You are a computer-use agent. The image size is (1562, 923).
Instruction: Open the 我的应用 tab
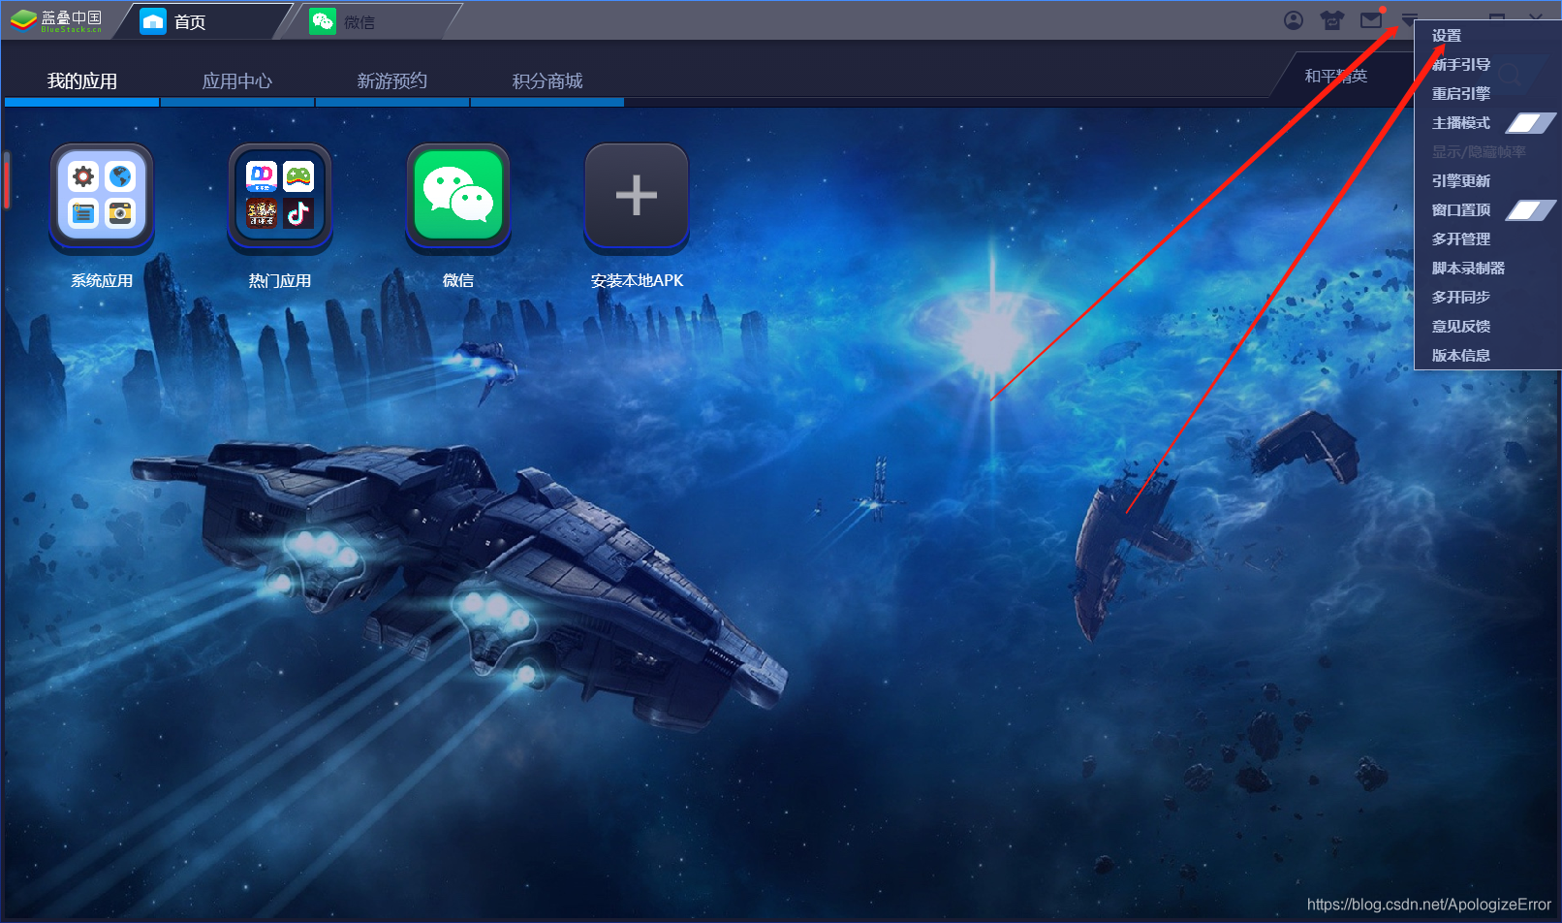coord(82,81)
